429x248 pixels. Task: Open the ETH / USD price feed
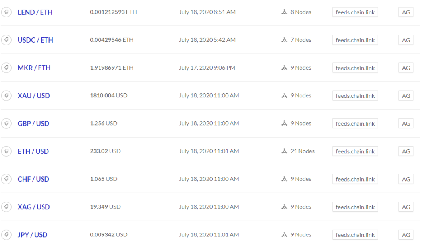[x=33, y=151]
